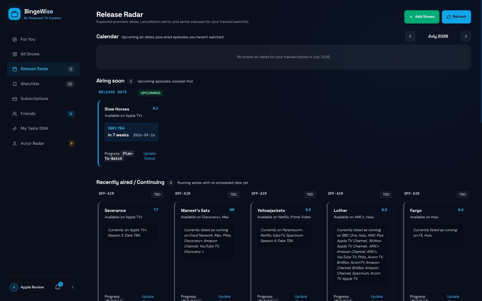Click Update for Maneet's Eats progress
The height and width of the screenshot is (301, 482).
224,298
